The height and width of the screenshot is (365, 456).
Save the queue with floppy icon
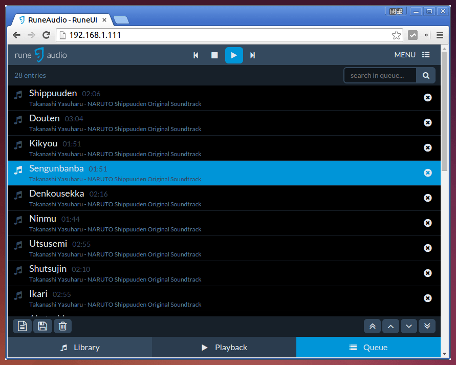[42, 326]
